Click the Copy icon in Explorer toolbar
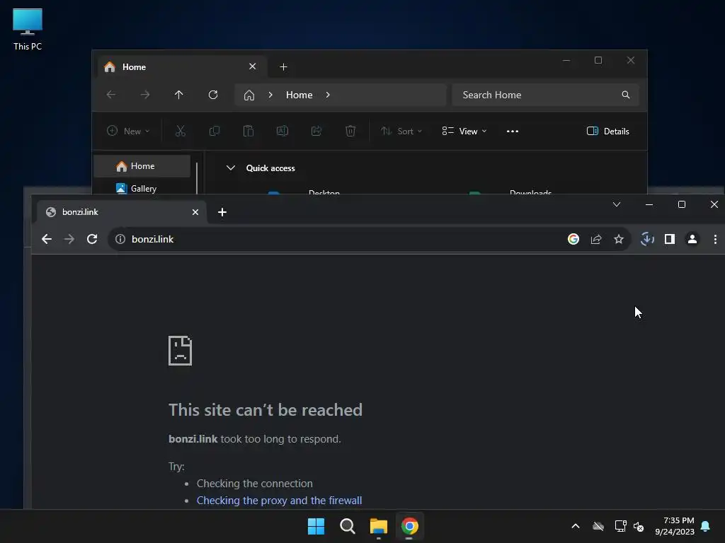The image size is (725, 543). [214, 131]
